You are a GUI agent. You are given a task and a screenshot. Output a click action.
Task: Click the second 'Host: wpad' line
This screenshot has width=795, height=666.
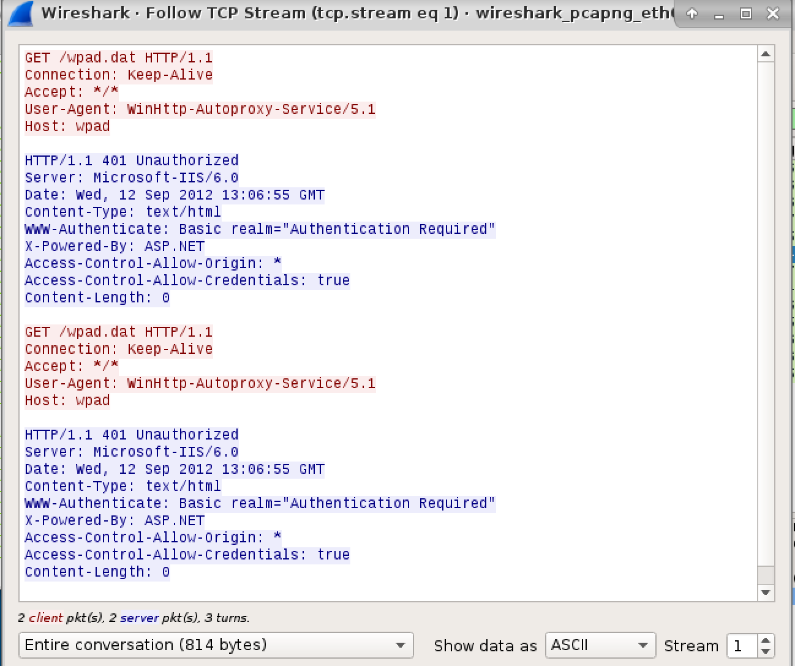coord(67,400)
